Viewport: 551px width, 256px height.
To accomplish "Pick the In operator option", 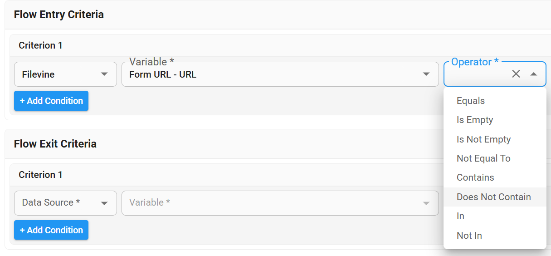I will point(461,216).
